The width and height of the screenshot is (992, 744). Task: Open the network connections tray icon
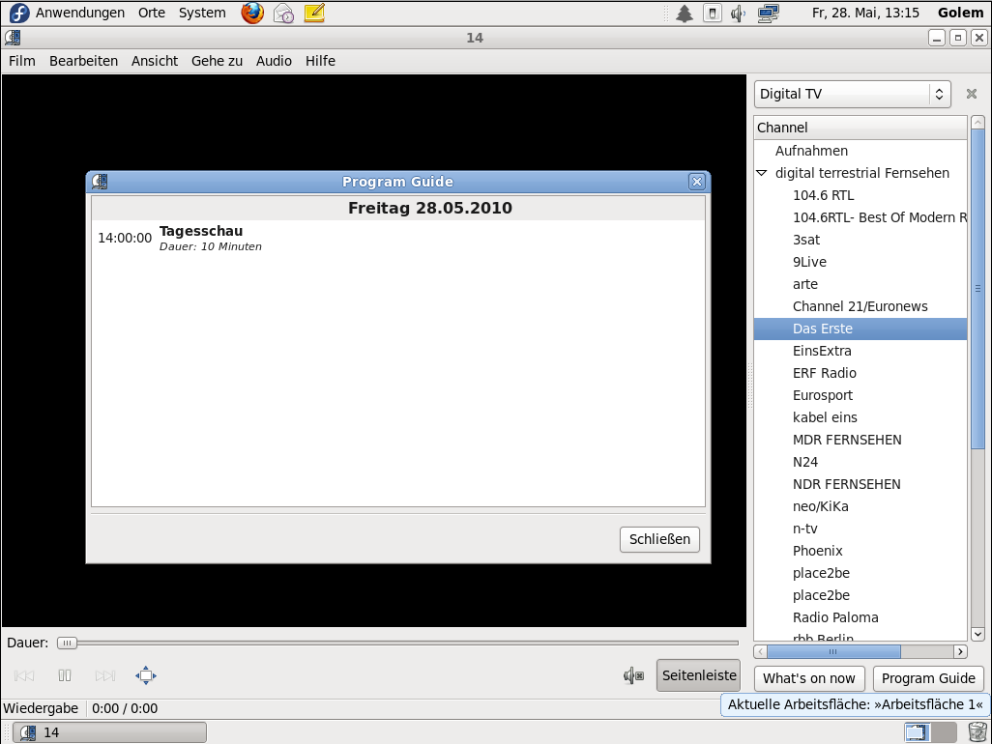[x=768, y=14]
